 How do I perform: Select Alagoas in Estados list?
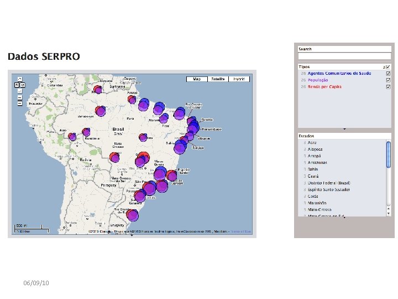[x=315, y=149]
